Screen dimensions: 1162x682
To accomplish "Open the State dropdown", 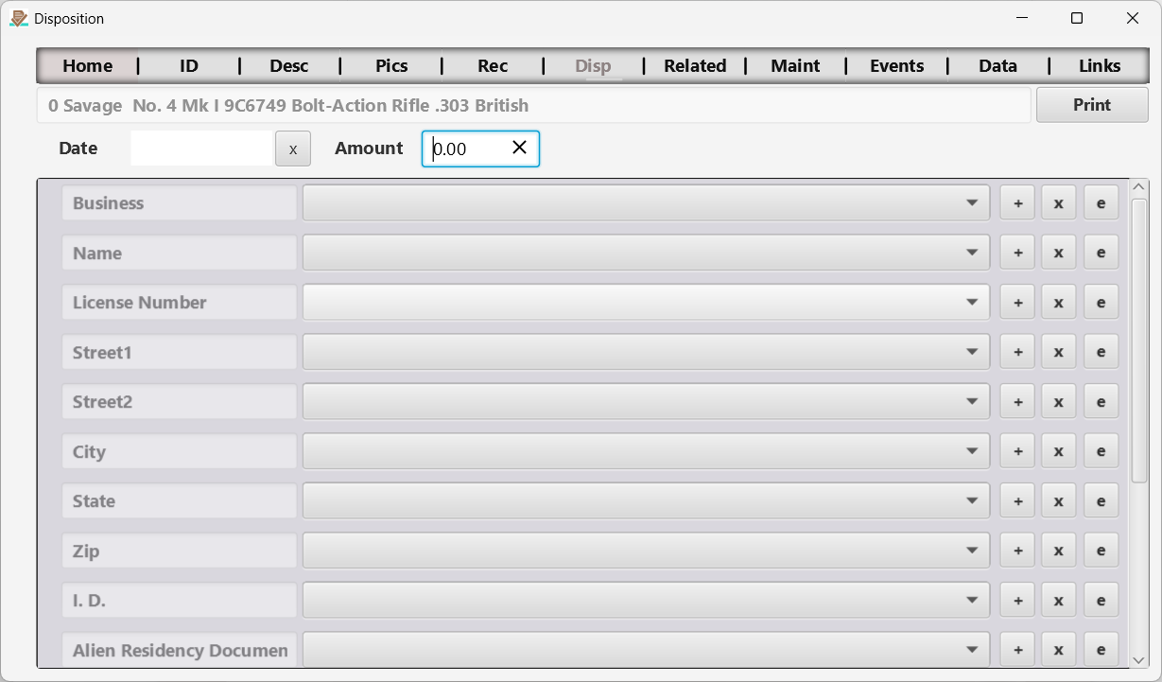I will click(x=646, y=500).
